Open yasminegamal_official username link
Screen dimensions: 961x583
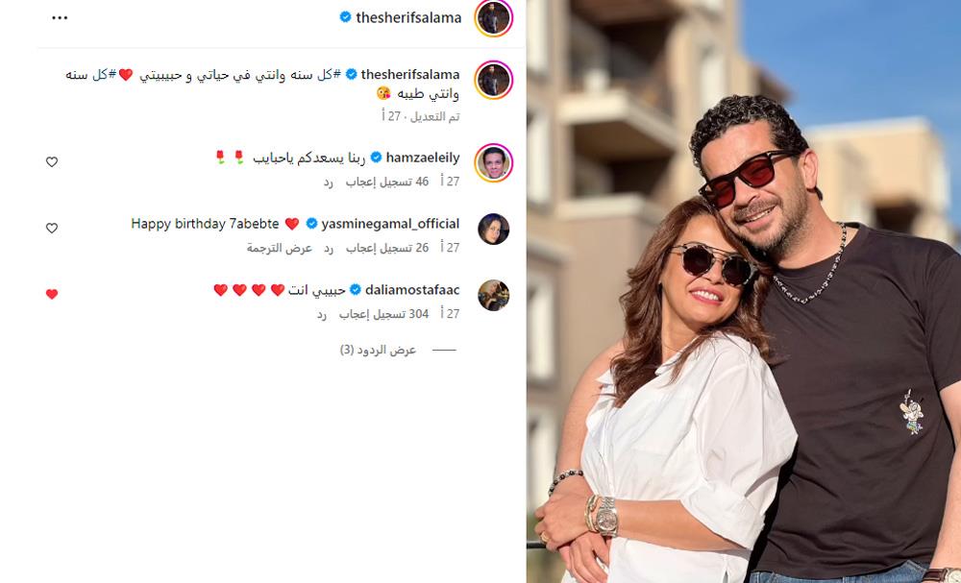click(390, 224)
